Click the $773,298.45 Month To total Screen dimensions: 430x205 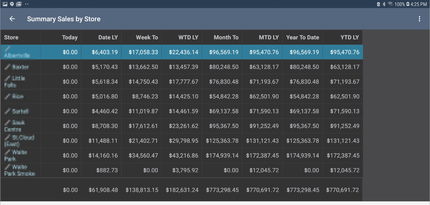coord(222,190)
